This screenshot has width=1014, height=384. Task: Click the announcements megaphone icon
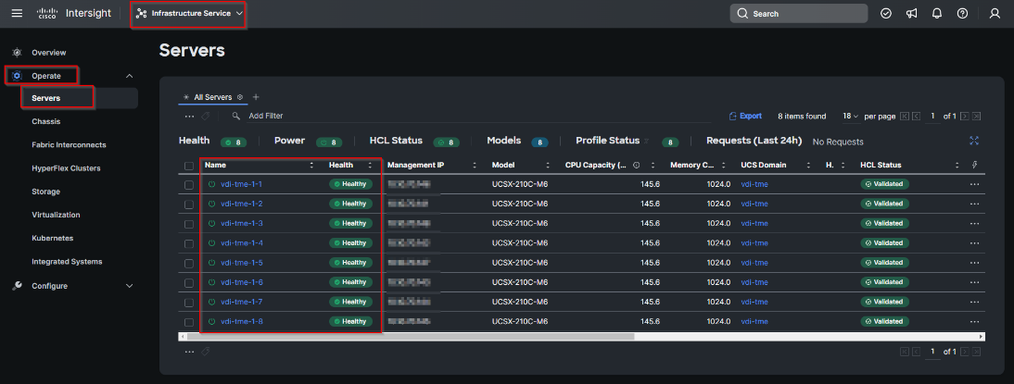point(912,14)
